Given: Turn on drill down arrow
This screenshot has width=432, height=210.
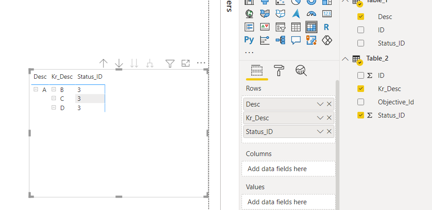Looking at the screenshot, I should pos(119,63).
